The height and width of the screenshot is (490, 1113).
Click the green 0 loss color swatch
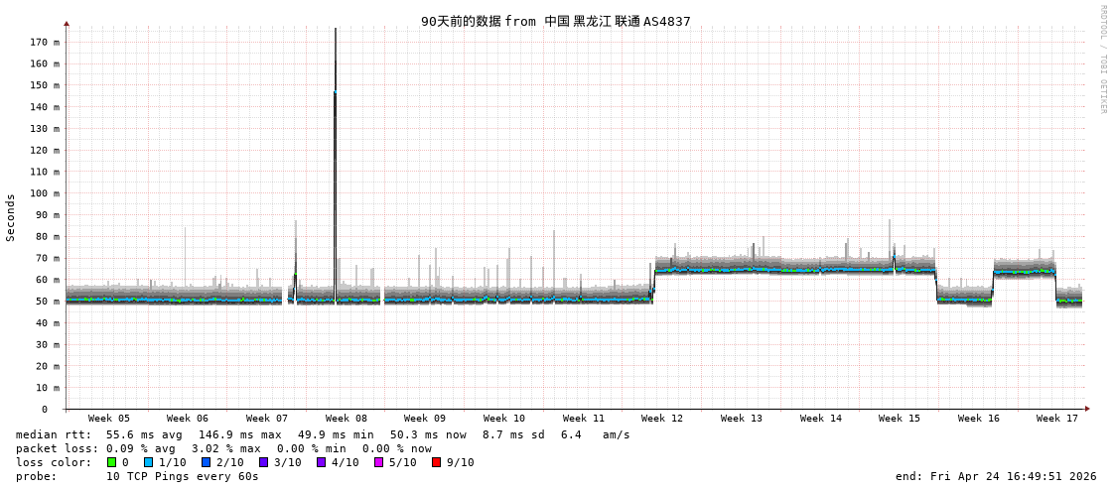pos(111,462)
